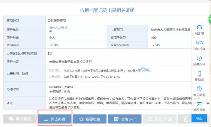
Task: Click the greyed 进度查询 button
Action: [x=160, y=119]
